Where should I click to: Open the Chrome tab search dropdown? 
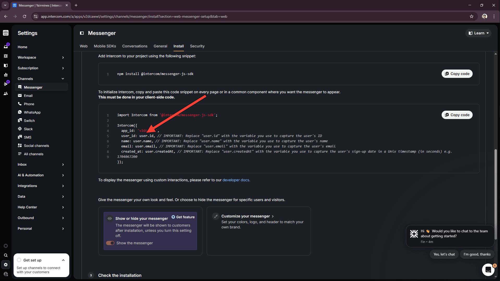point(5,5)
